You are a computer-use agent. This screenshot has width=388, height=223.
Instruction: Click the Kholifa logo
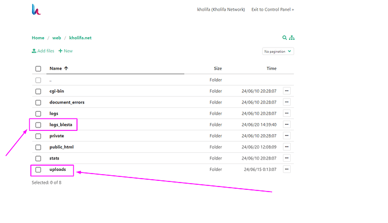(x=36, y=10)
